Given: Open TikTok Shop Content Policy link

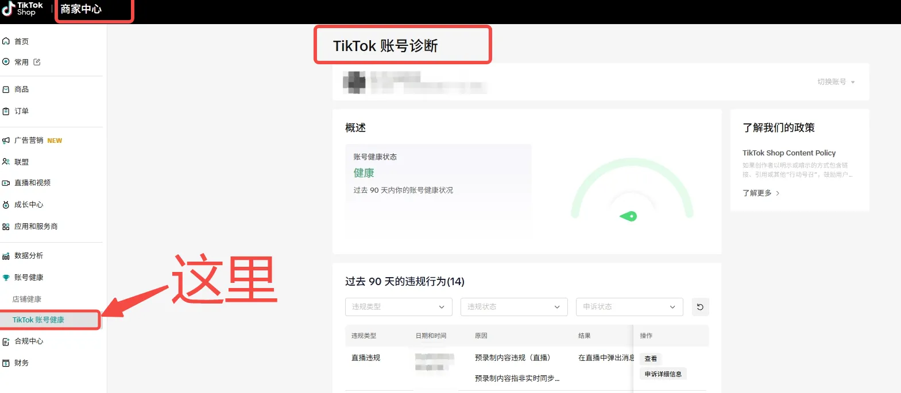Looking at the screenshot, I should click(789, 153).
